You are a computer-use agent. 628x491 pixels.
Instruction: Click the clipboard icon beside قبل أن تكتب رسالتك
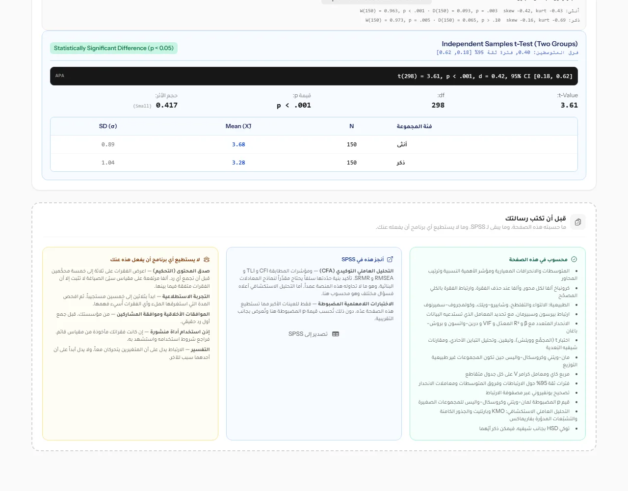pos(578,222)
